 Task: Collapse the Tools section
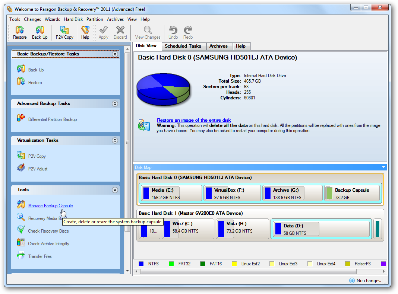coord(115,190)
